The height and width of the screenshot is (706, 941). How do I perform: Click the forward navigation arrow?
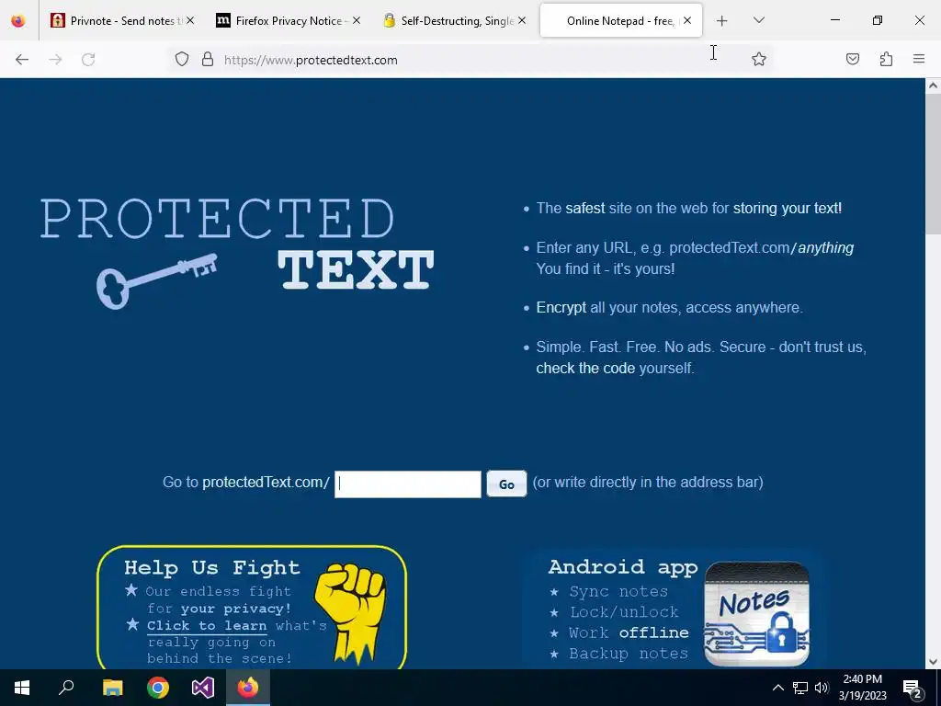point(55,60)
